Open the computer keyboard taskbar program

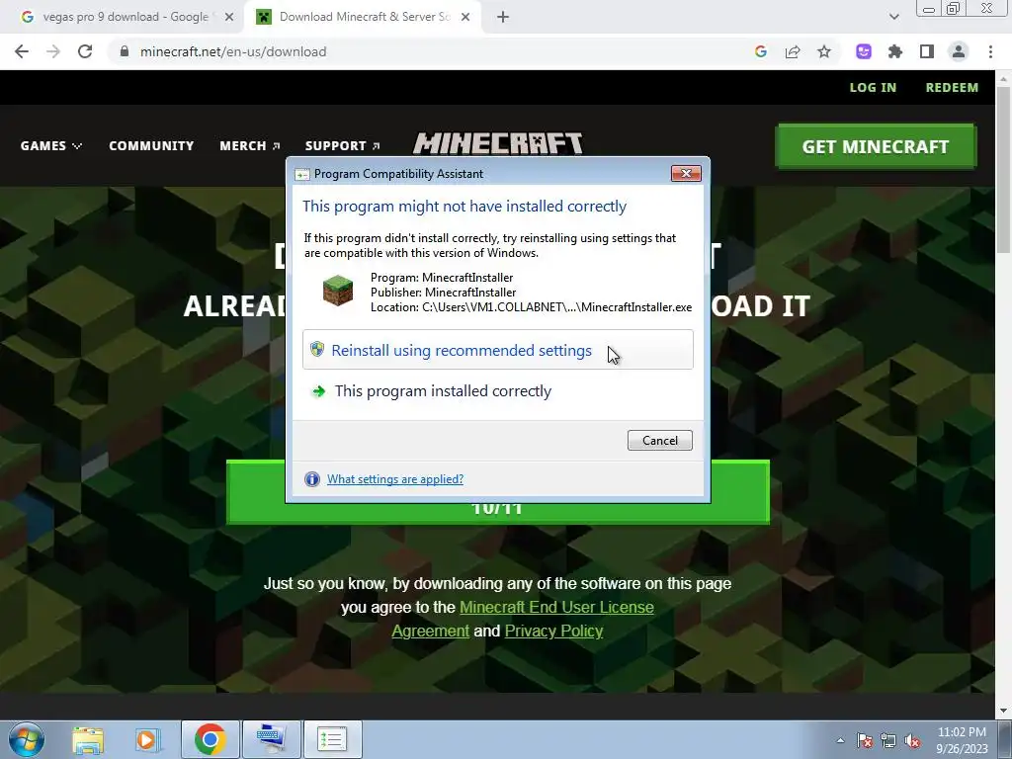271,739
